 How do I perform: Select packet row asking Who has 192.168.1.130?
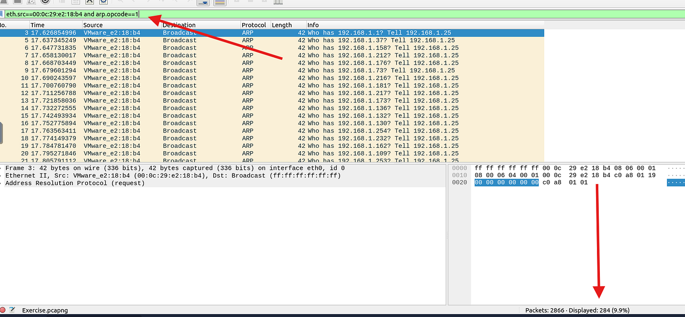coord(272,123)
